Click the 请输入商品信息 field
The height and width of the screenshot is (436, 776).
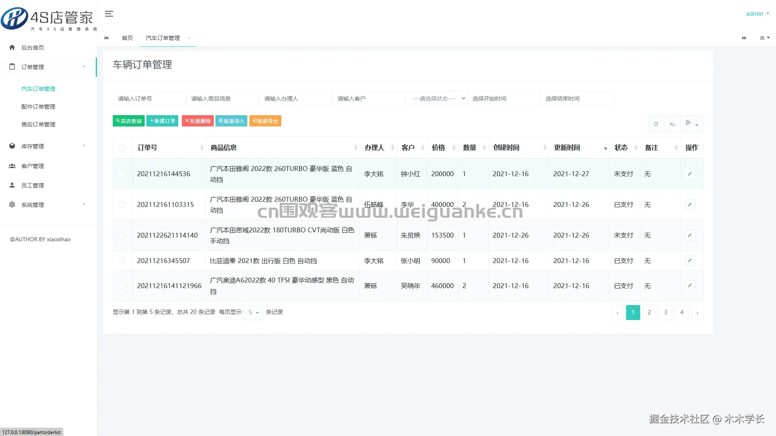click(222, 99)
